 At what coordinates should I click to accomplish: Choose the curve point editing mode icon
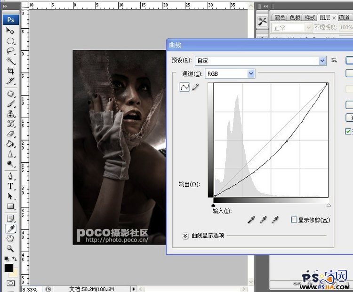185,87
